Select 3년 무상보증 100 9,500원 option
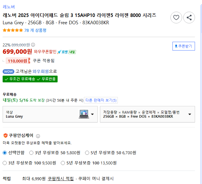This screenshot has width=202, height=184. point(5,163)
